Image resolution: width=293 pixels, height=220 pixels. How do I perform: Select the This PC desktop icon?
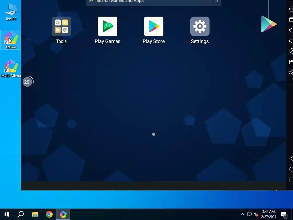(11, 12)
